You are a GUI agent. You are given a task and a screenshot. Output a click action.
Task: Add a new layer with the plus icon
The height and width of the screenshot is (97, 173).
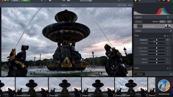(x=168, y=17)
